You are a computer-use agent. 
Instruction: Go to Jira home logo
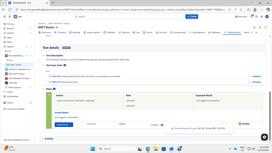[x=18, y=17]
